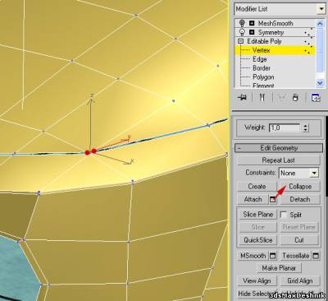Open Configure Modifier Sets icon
The width and height of the screenshot is (328, 301).
[316, 98]
